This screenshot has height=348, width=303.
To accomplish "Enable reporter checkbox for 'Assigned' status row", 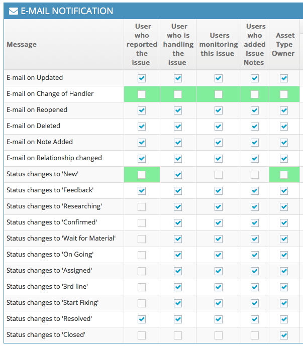I will (x=142, y=271).
